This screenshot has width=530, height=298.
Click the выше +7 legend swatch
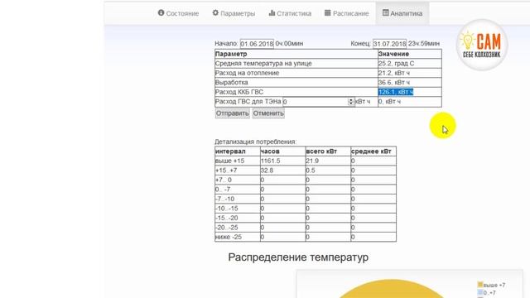pos(480,285)
